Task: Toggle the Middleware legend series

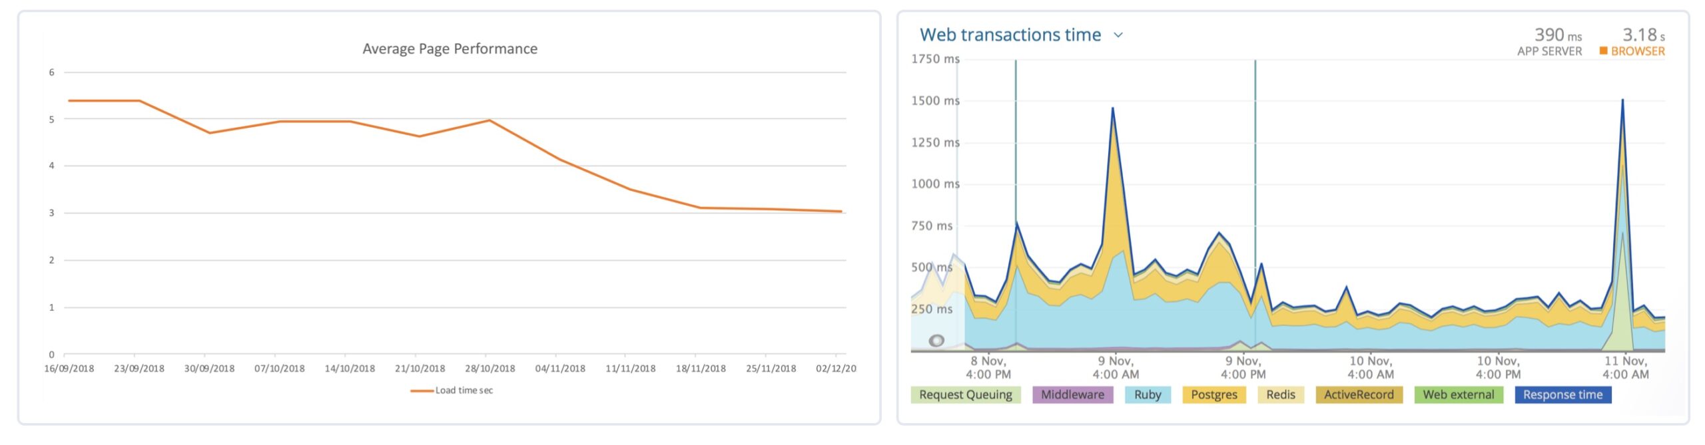Action: click(1072, 394)
